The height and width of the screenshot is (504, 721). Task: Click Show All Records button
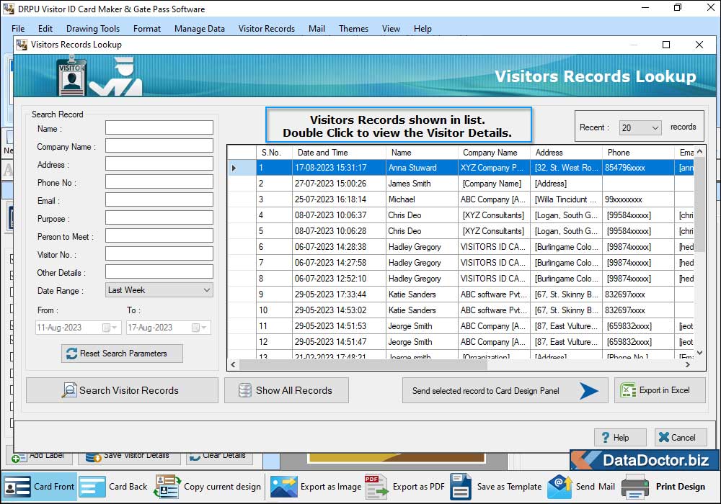pos(286,391)
